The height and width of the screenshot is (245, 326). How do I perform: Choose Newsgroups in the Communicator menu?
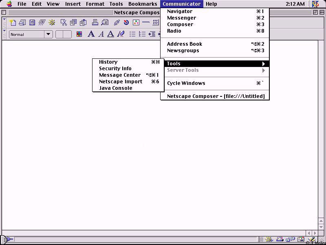(215, 50)
